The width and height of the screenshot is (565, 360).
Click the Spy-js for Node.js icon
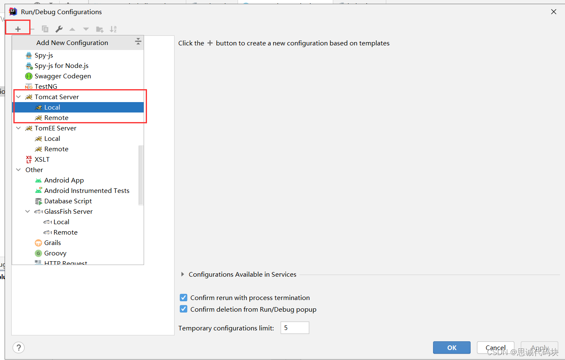coord(29,66)
